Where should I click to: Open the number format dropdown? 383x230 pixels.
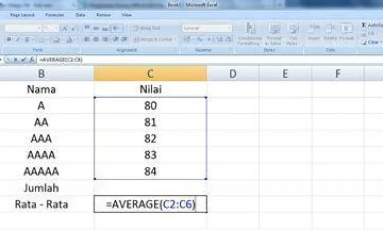[229, 28]
